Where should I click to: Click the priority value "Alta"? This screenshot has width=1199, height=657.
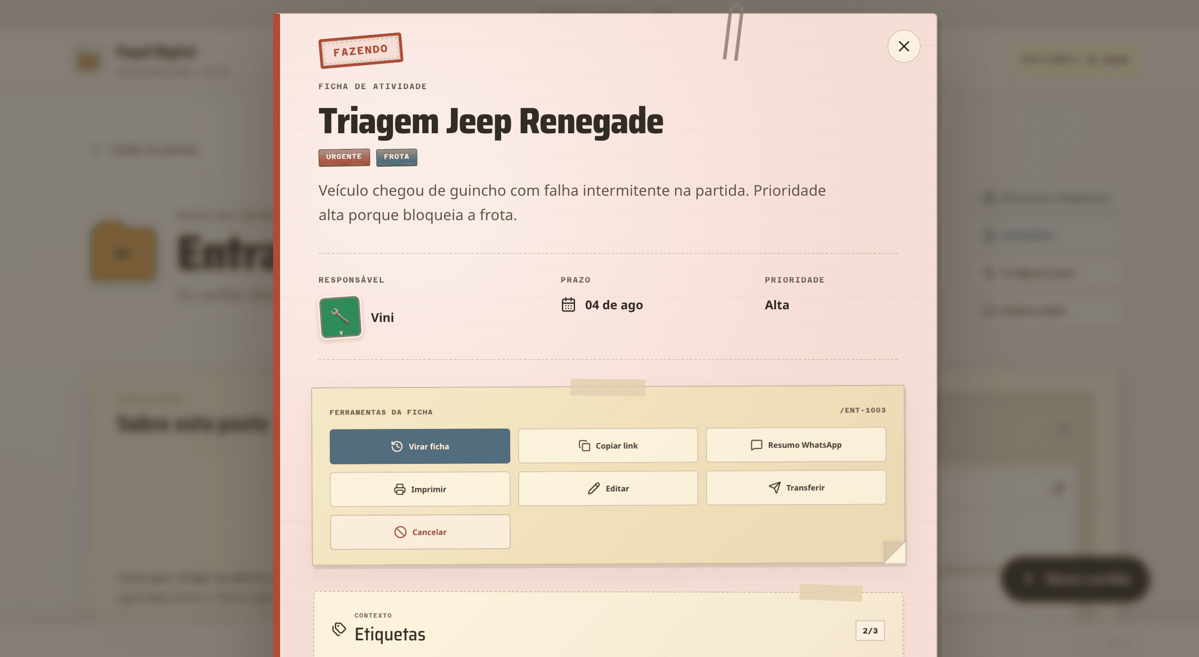pyautogui.click(x=777, y=305)
